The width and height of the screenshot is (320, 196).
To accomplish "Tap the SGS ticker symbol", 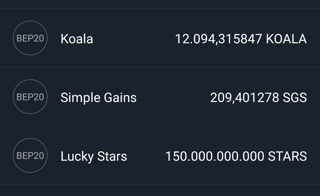I will pyautogui.click(x=294, y=97).
